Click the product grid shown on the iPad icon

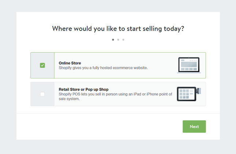[x=184, y=94]
